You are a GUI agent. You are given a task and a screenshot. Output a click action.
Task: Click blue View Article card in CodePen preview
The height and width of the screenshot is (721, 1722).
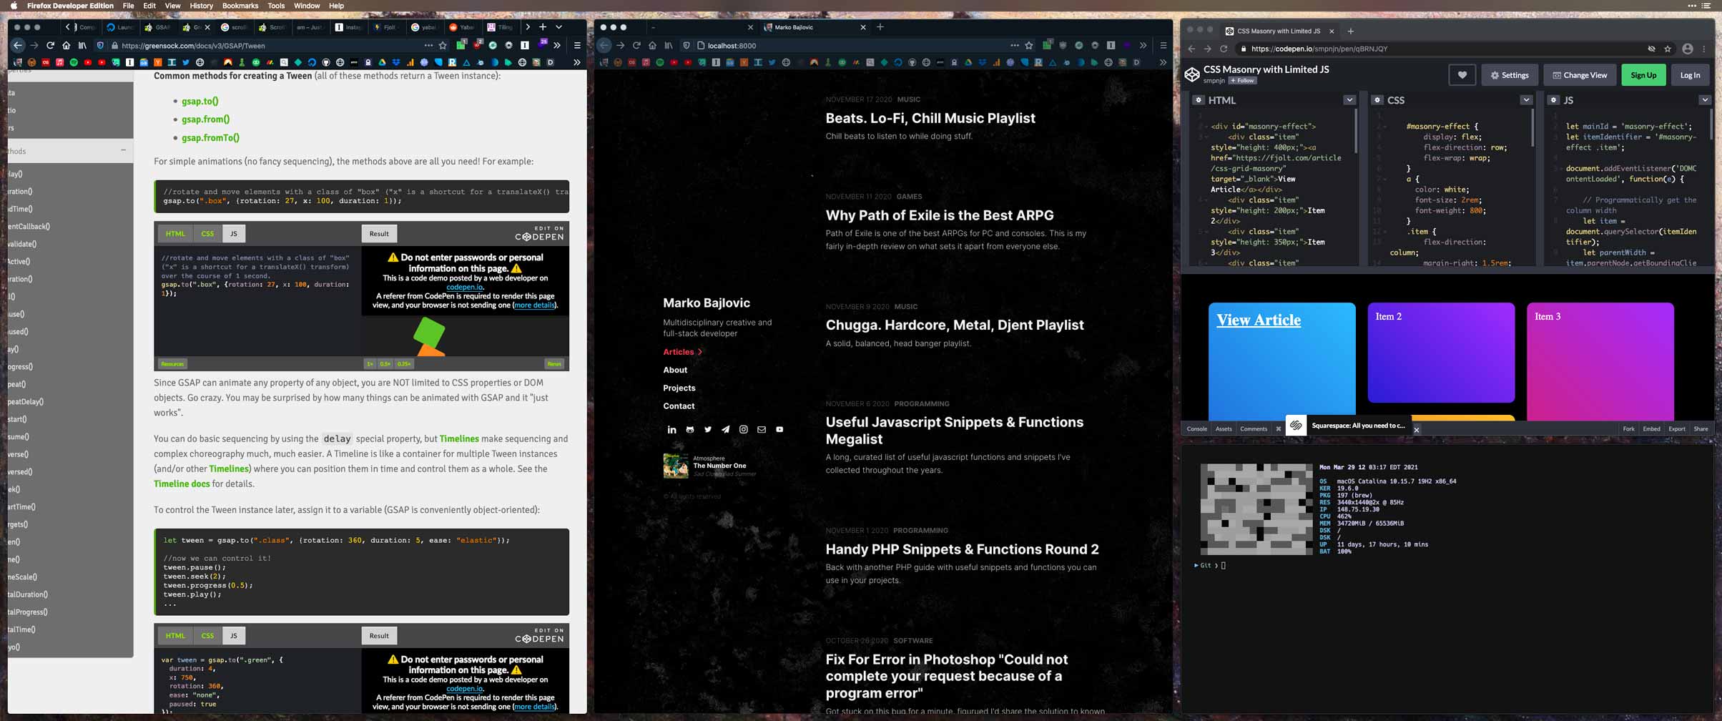pos(1281,361)
